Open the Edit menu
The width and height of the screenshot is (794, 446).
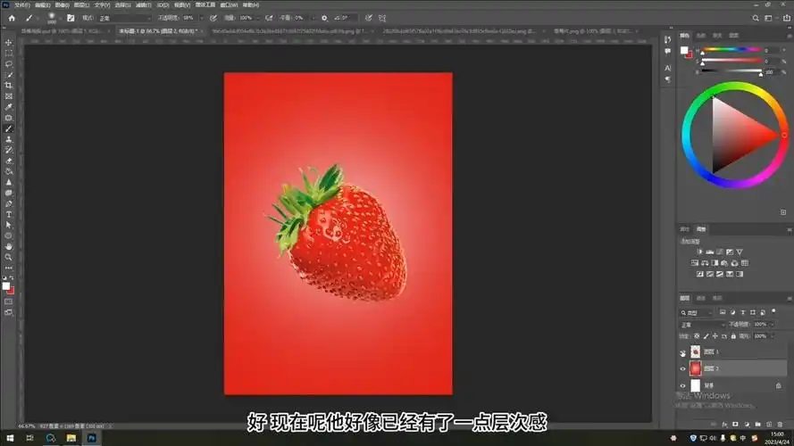coord(42,4)
